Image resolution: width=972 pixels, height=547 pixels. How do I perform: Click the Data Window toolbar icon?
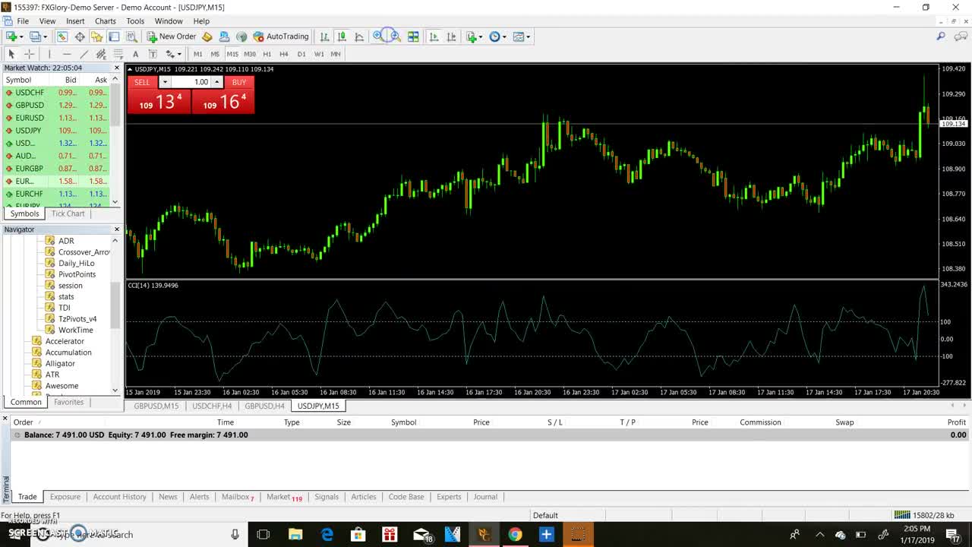click(80, 36)
